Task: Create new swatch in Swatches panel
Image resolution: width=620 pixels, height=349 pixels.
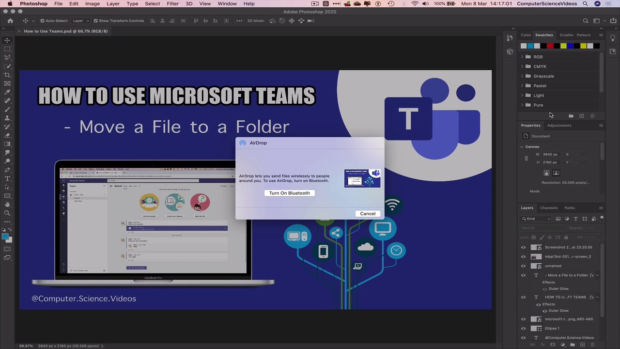Action: click(582, 116)
